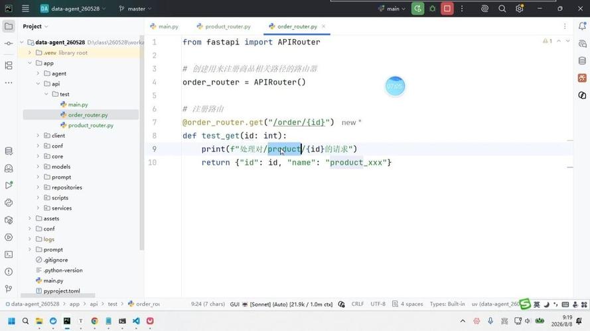
Task: Click the caret position 9:24 indicator
Action: tap(208, 304)
